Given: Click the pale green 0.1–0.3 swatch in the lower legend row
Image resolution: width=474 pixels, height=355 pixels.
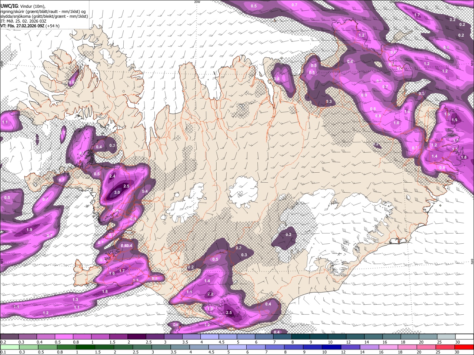Looking at the screenshot, I should (x=9, y=347).
